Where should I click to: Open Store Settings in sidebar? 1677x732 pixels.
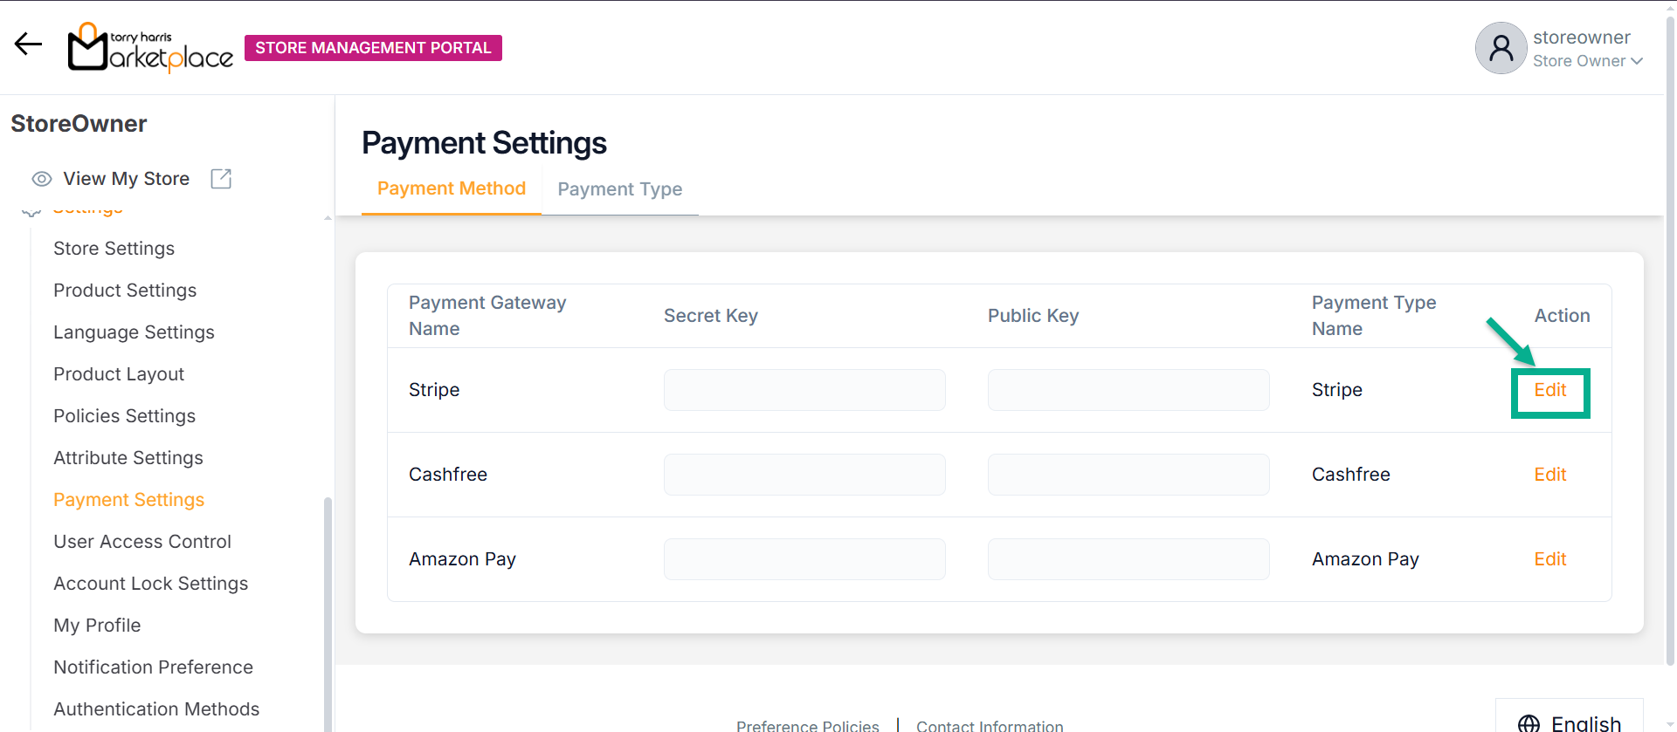[114, 249]
